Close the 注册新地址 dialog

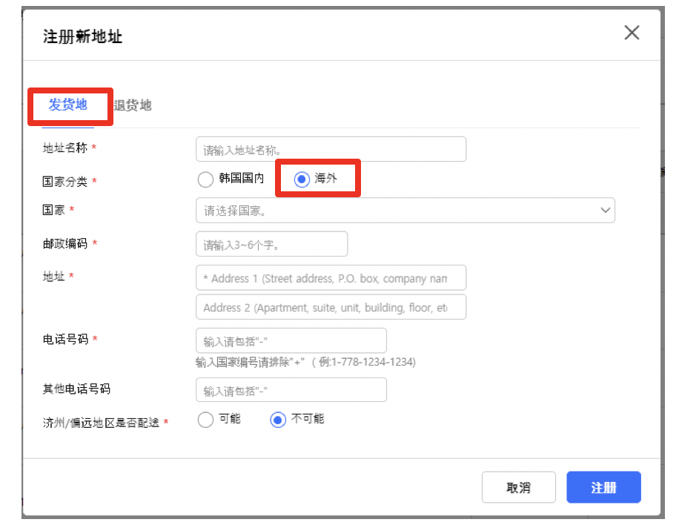(x=631, y=33)
